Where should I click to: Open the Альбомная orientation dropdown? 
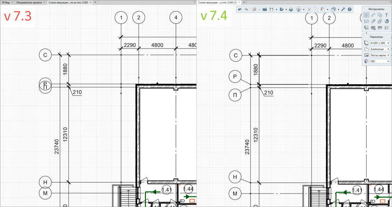[388, 49]
